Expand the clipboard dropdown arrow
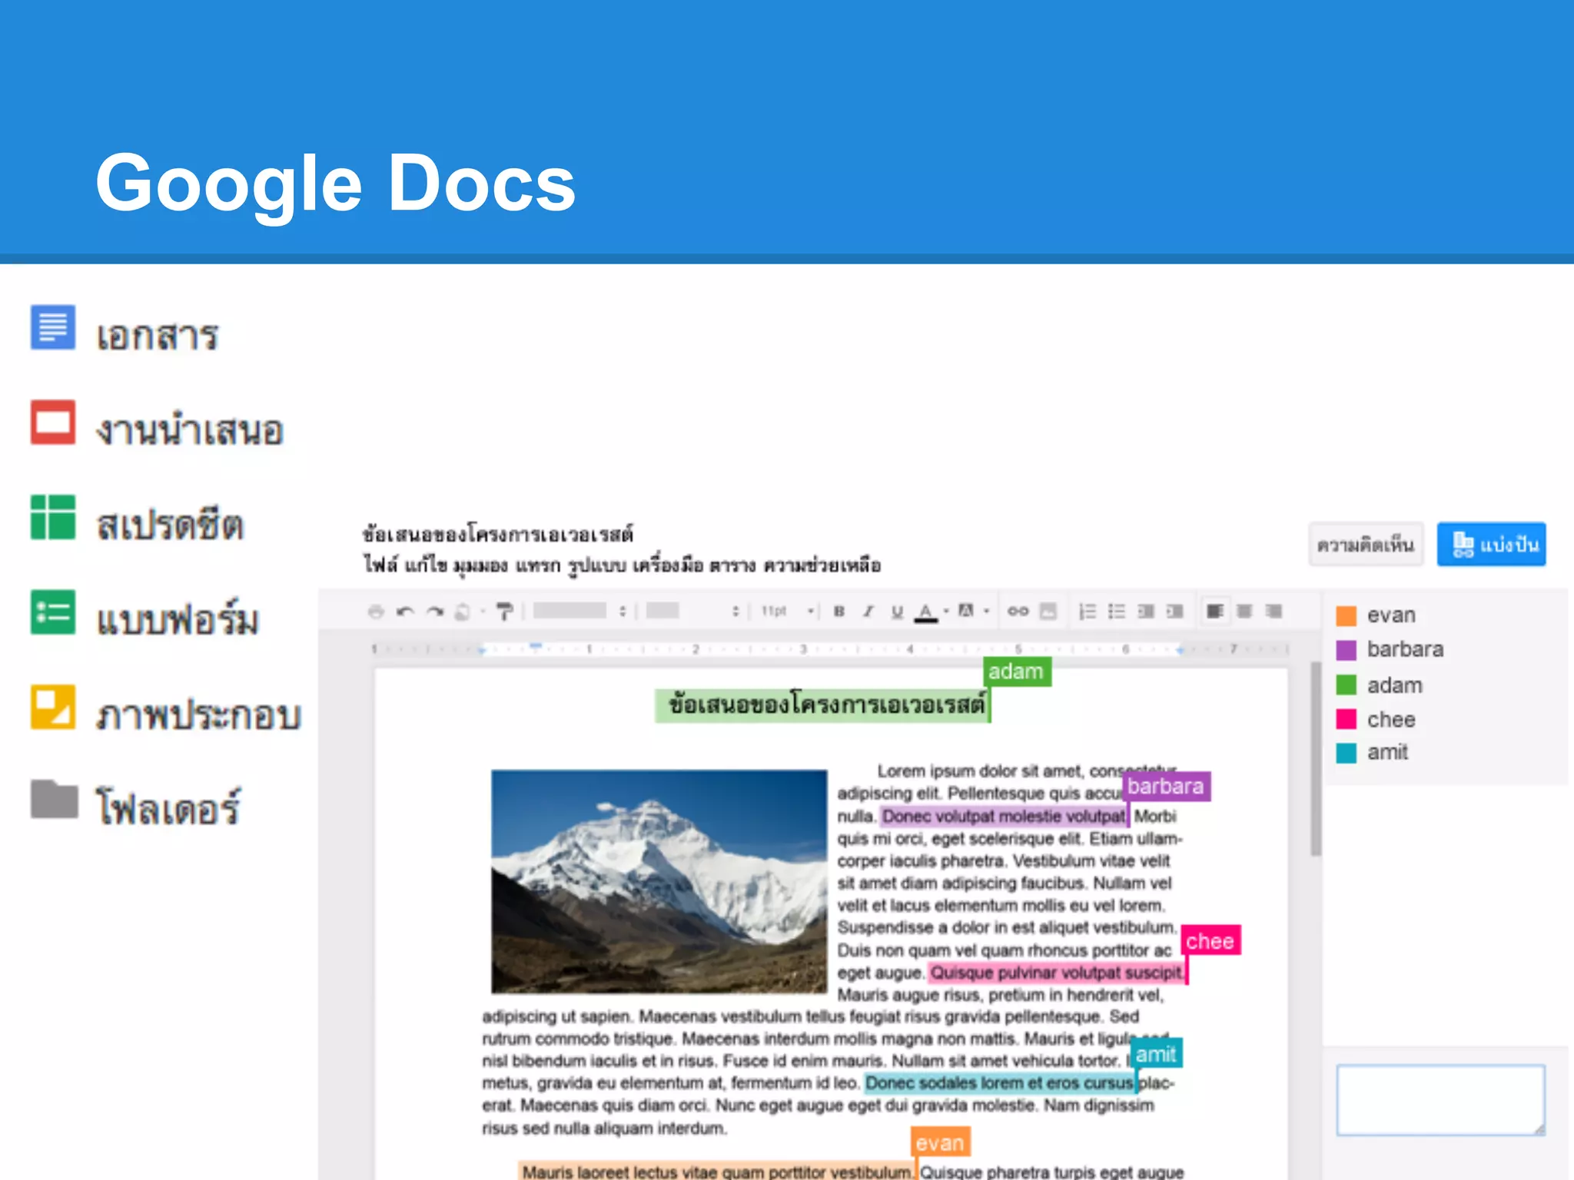This screenshot has width=1574, height=1180. [483, 612]
